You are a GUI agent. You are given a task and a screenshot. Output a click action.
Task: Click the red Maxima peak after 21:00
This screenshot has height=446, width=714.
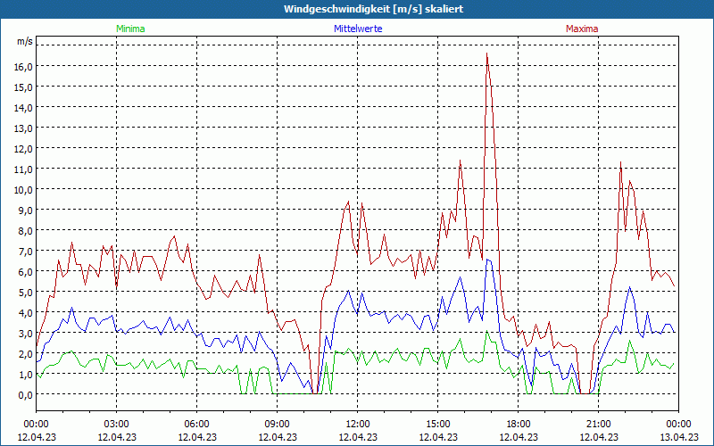pos(620,162)
